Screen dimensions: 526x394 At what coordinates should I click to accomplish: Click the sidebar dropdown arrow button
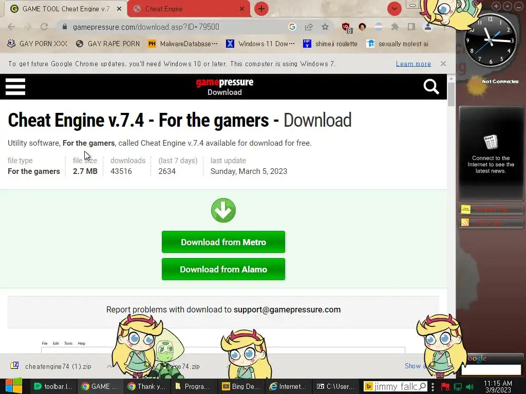[x=507, y=6]
